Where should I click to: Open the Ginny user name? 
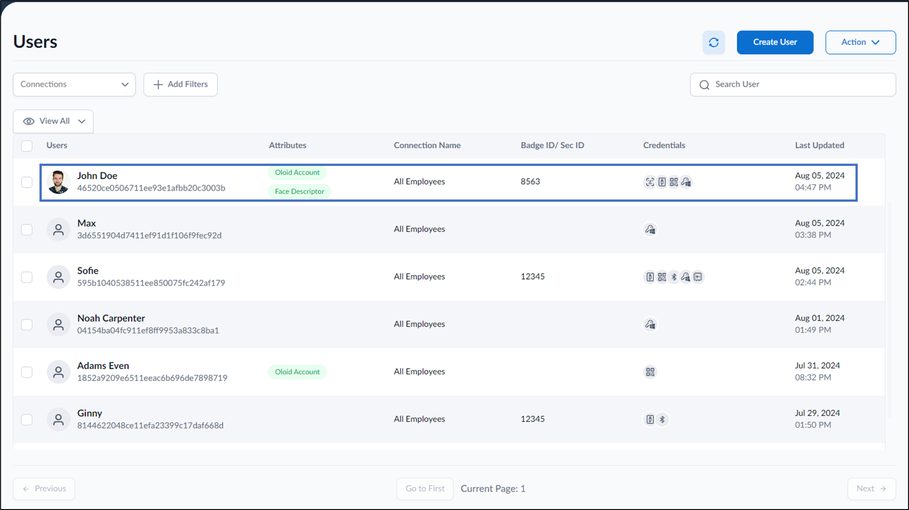pos(89,413)
